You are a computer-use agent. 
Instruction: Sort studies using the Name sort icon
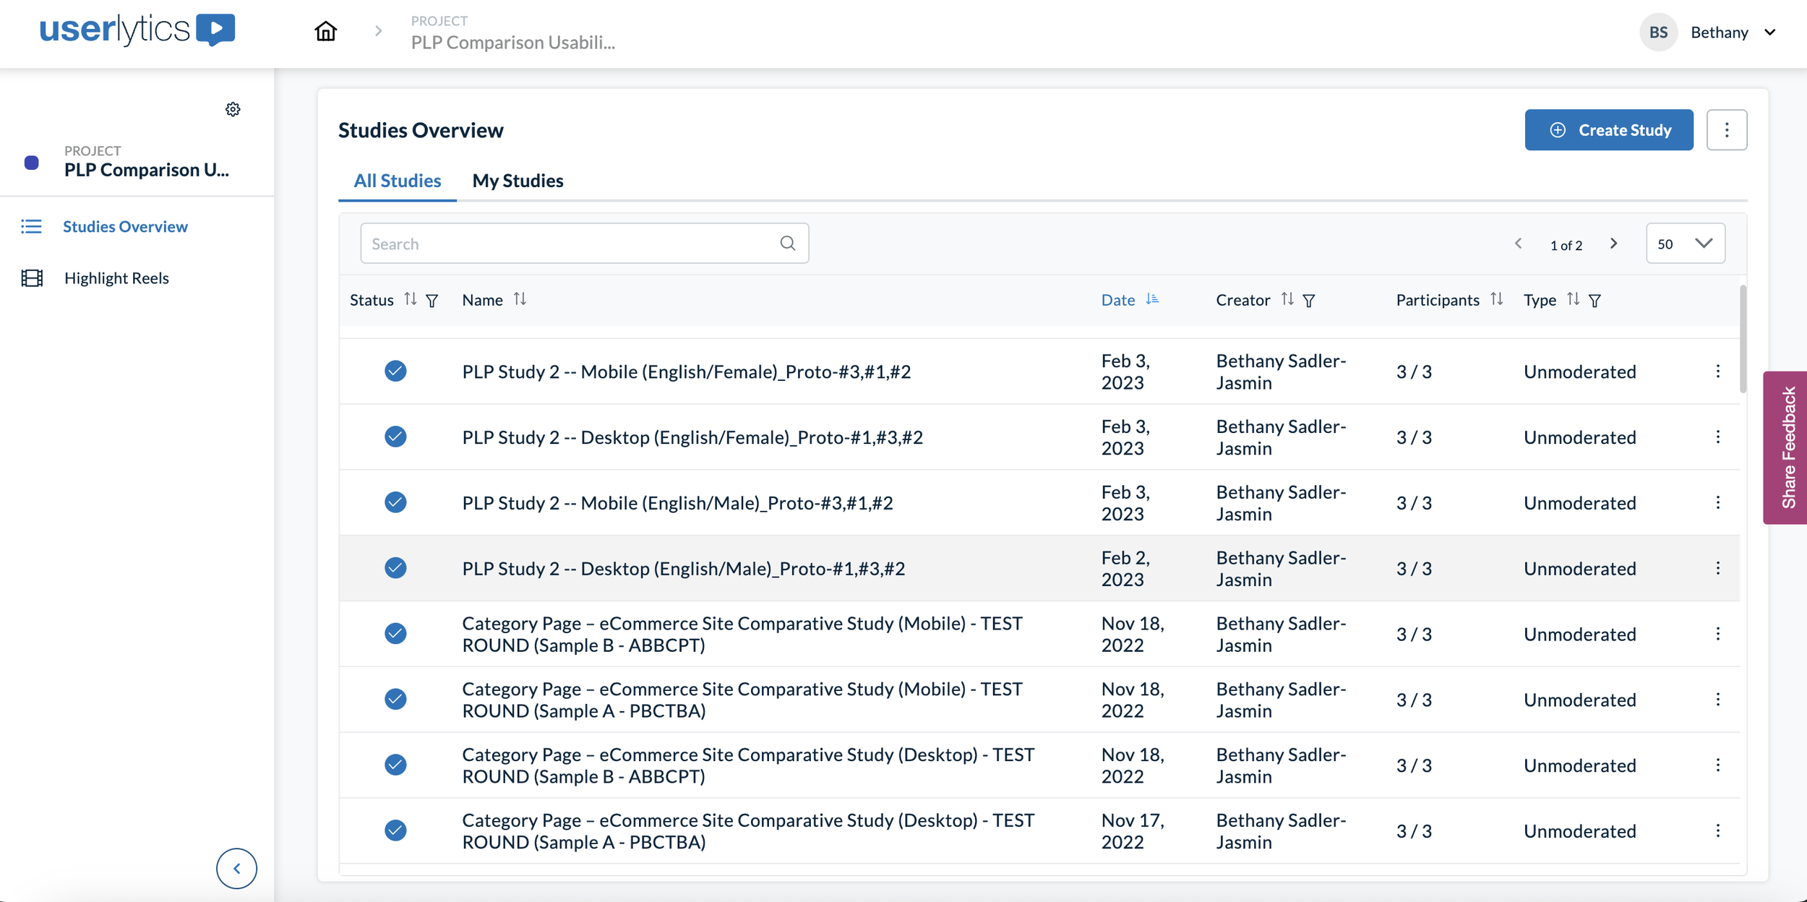tap(521, 298)
